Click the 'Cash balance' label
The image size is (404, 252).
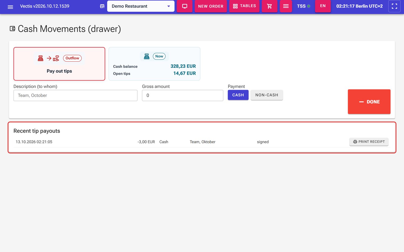click(125, 67)
